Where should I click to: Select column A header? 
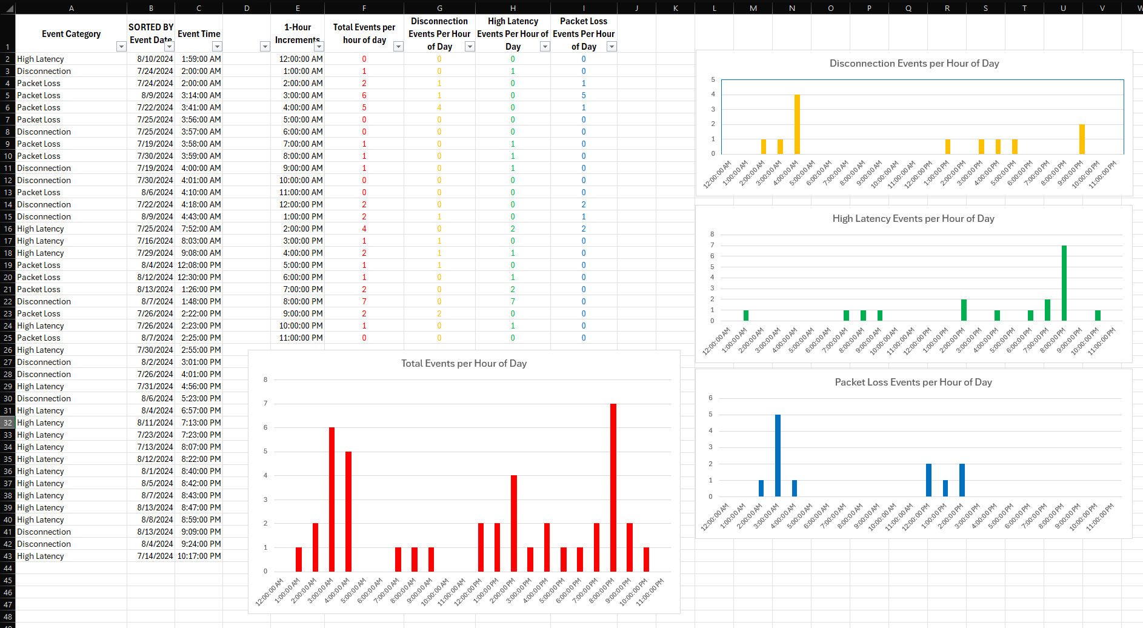click(72, 8)
